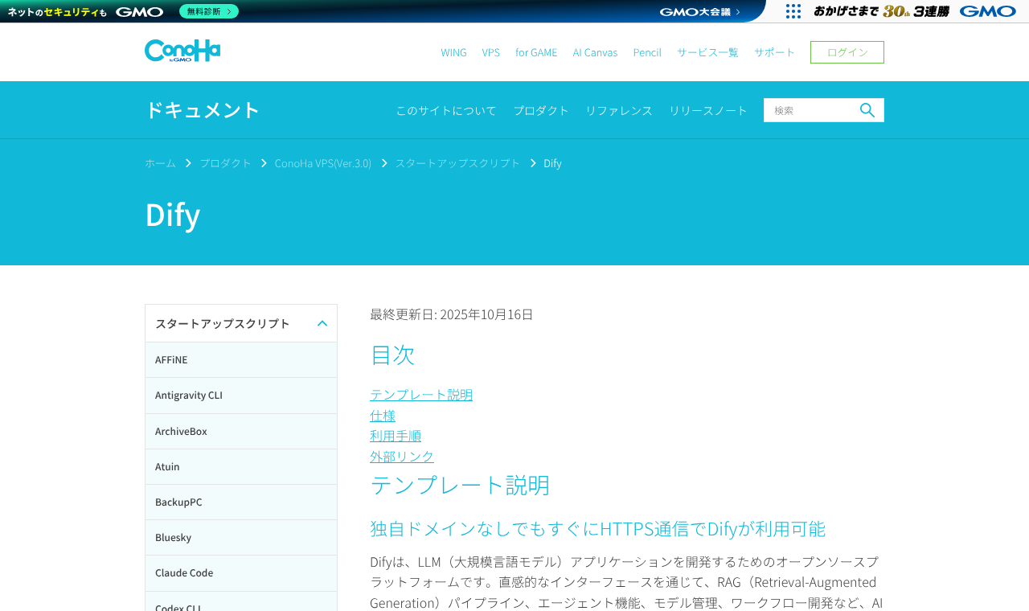This screenshot has width=1029, height=611.
Task: Open ArchiveBox in the sidebar
Action: coord(241,431)
